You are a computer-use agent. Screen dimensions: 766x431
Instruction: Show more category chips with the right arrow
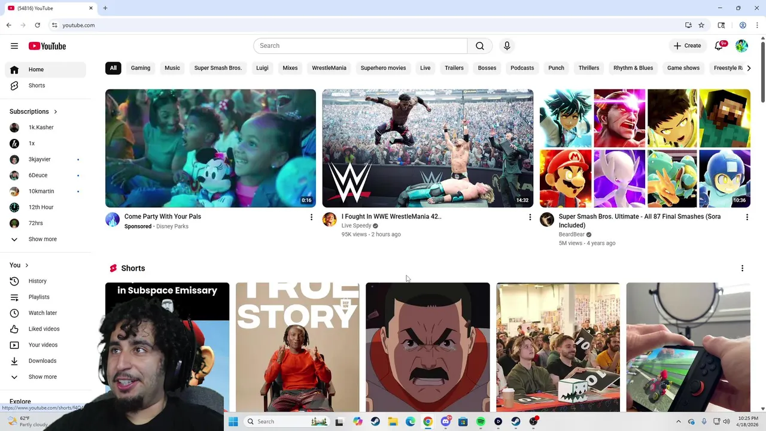749,68
